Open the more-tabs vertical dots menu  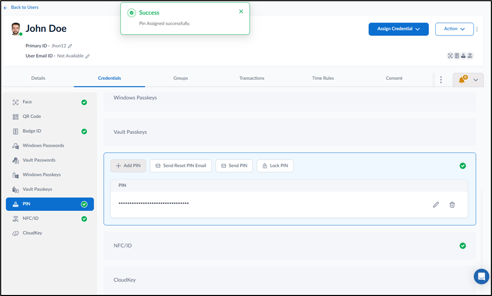pyautogui.click(x=441, y=80)
